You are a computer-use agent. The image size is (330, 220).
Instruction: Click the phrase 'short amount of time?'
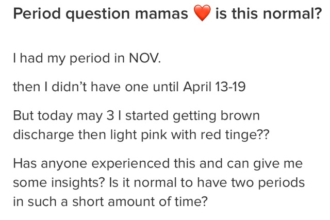pyautogui.click(x=140, y=201)
